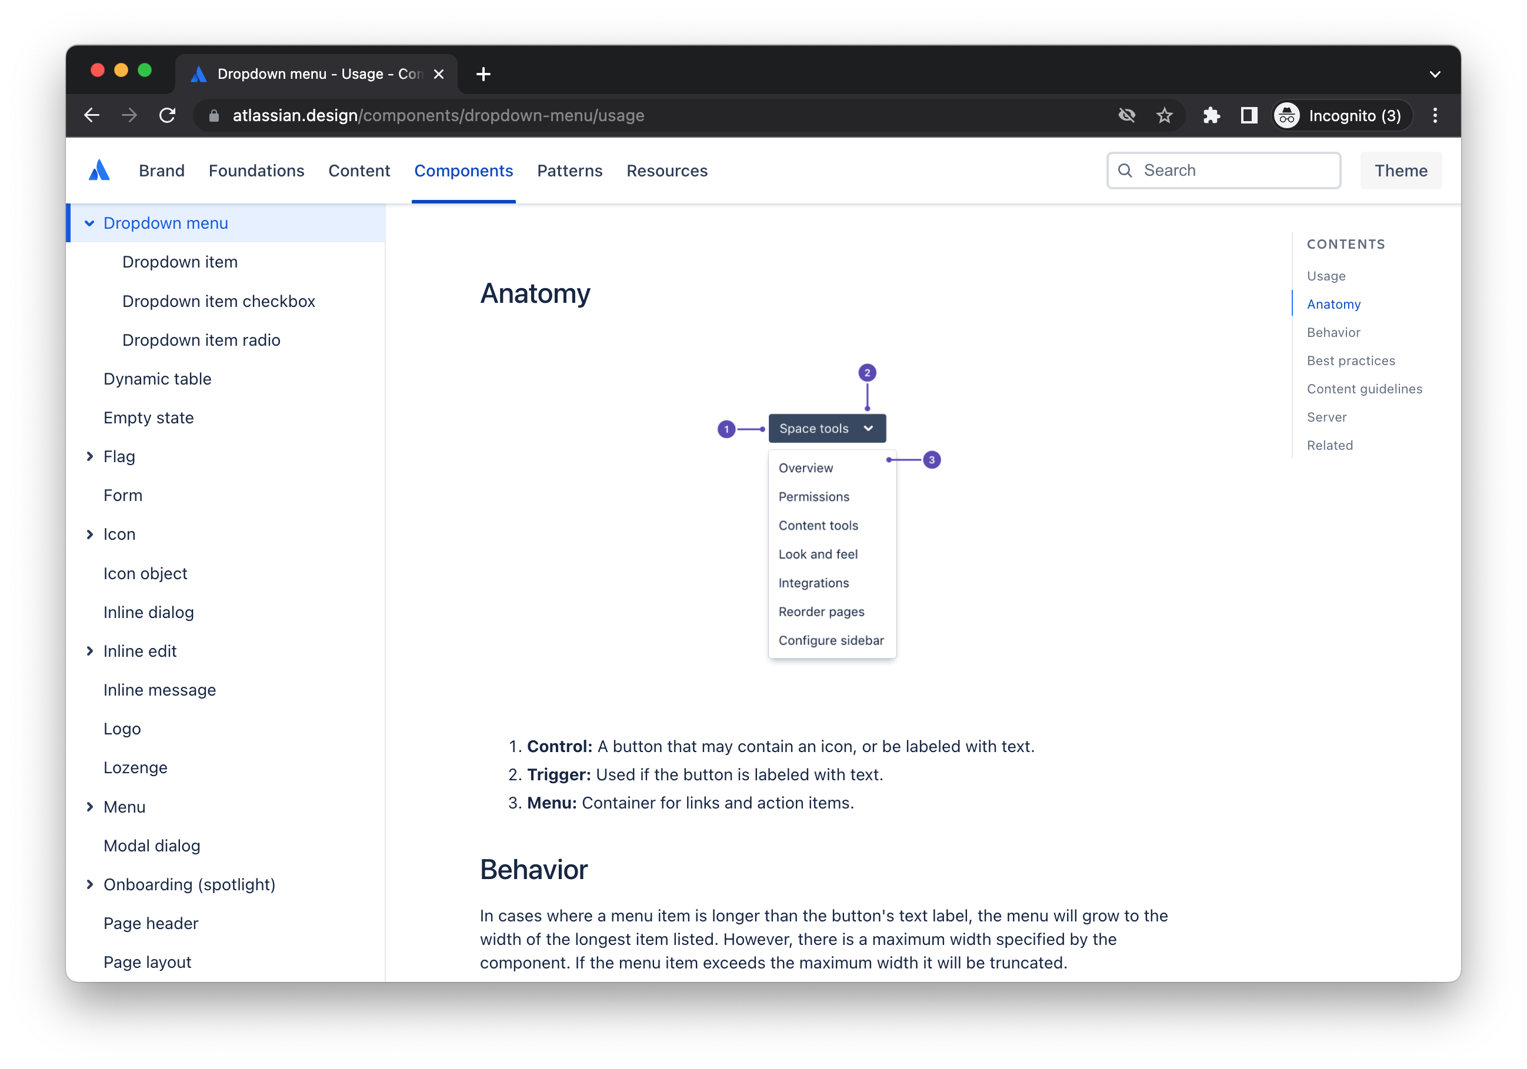Switch to the Patterns nav tab
The height and width of the screenshot is (1069, 1527).
pyautogui.click(x=569, y=171)
